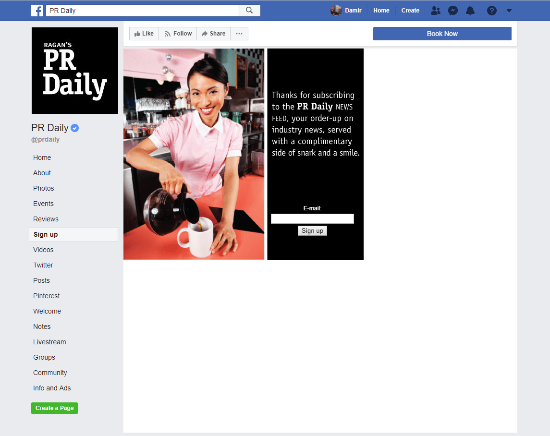The width and height of the screenshot is (550, 436).
Task: Open the Quick Help question mark icon
Action: pos(492,11)
